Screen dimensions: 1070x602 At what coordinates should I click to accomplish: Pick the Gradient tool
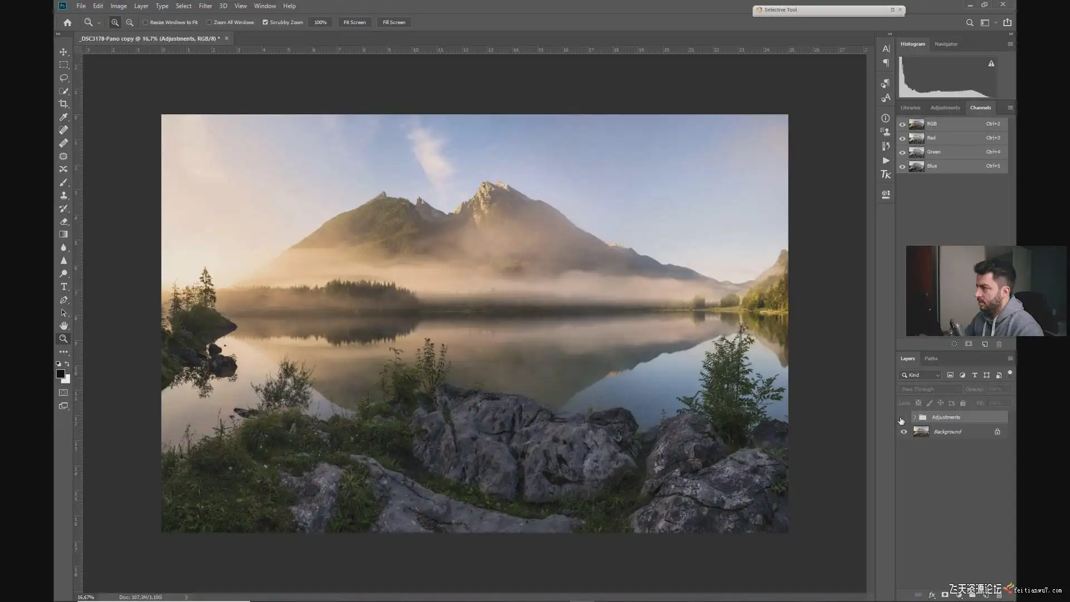(x=64, y=235)
